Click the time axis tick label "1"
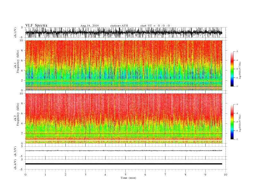The width and height of the screenshot is (254, 196). coord(45,175)
